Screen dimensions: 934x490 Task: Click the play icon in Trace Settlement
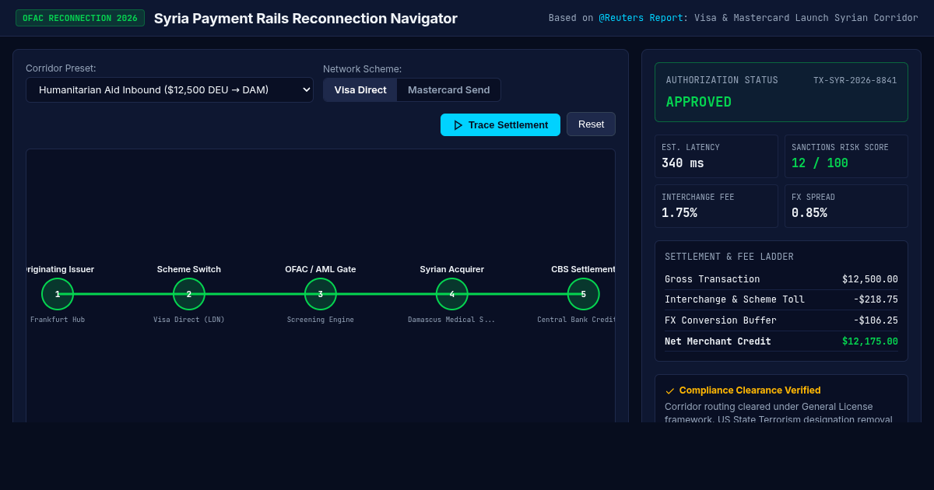(458, 125)
